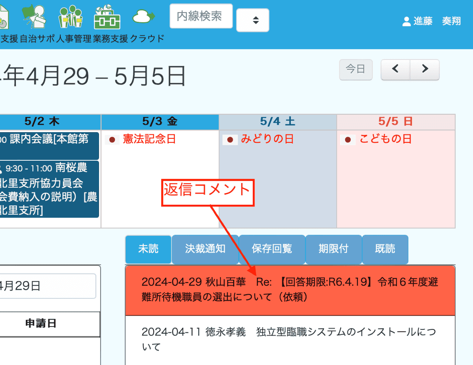Open the 人事管理 staff group icon
Viewport: 473px width, 365px height.
pyautogui.click(x=71, y=17)
